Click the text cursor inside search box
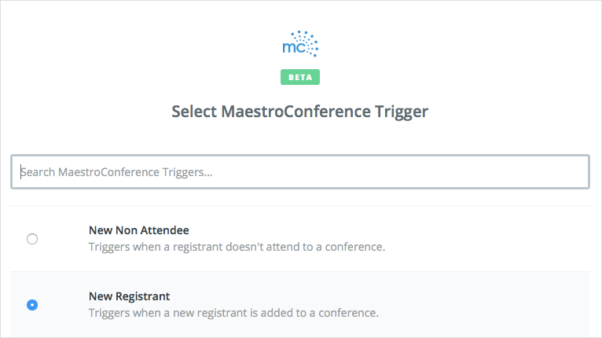The width and height of the screenshot is (602, 338). pos(20,172)
